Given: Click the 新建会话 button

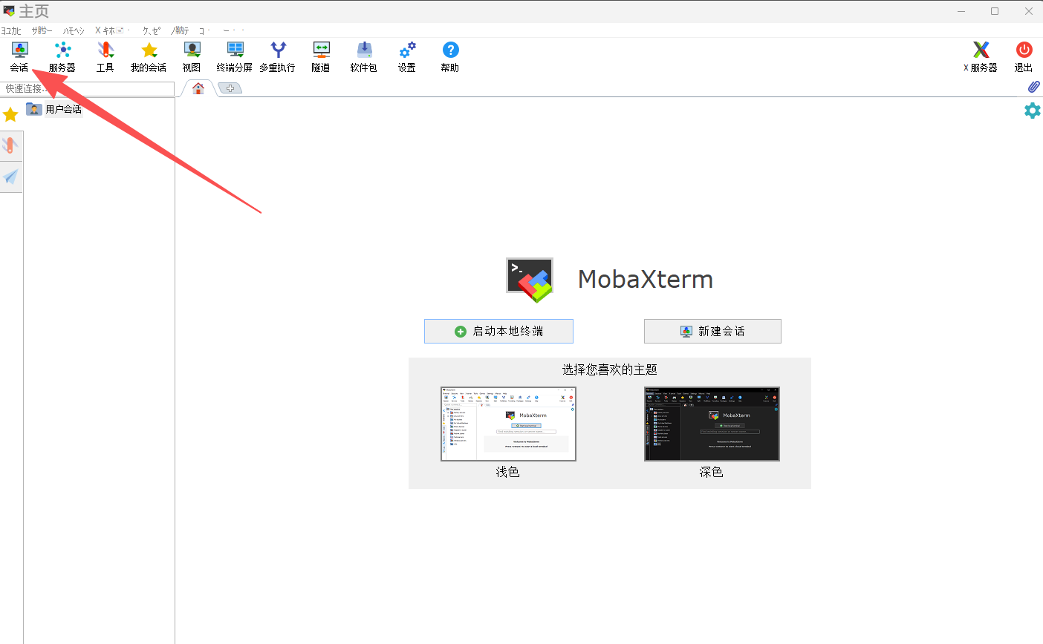Looking at the screenshot, I should pos(712,331).
